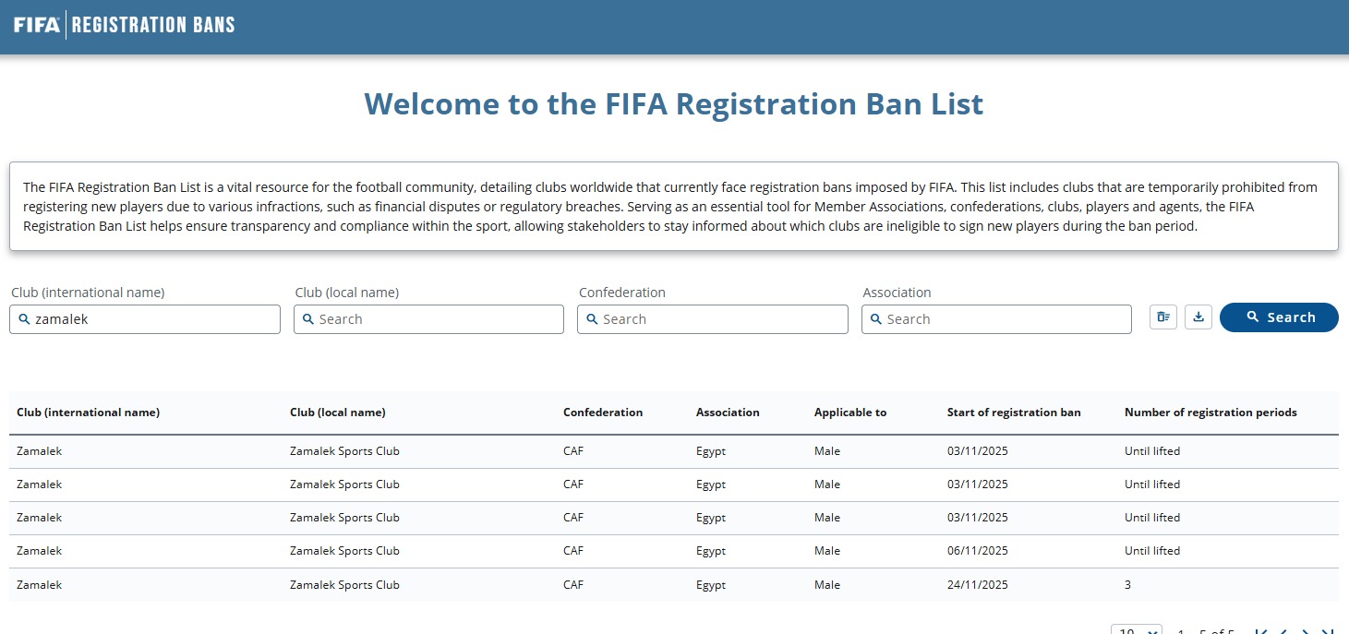Download the ban list with download icon
Image resolution: width=1349 pixels, height=634 pixels.
point(1198,317)
